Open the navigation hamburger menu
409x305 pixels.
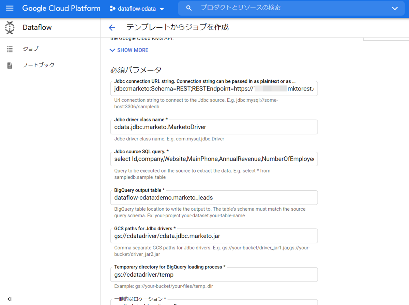(x=9, y=9)
